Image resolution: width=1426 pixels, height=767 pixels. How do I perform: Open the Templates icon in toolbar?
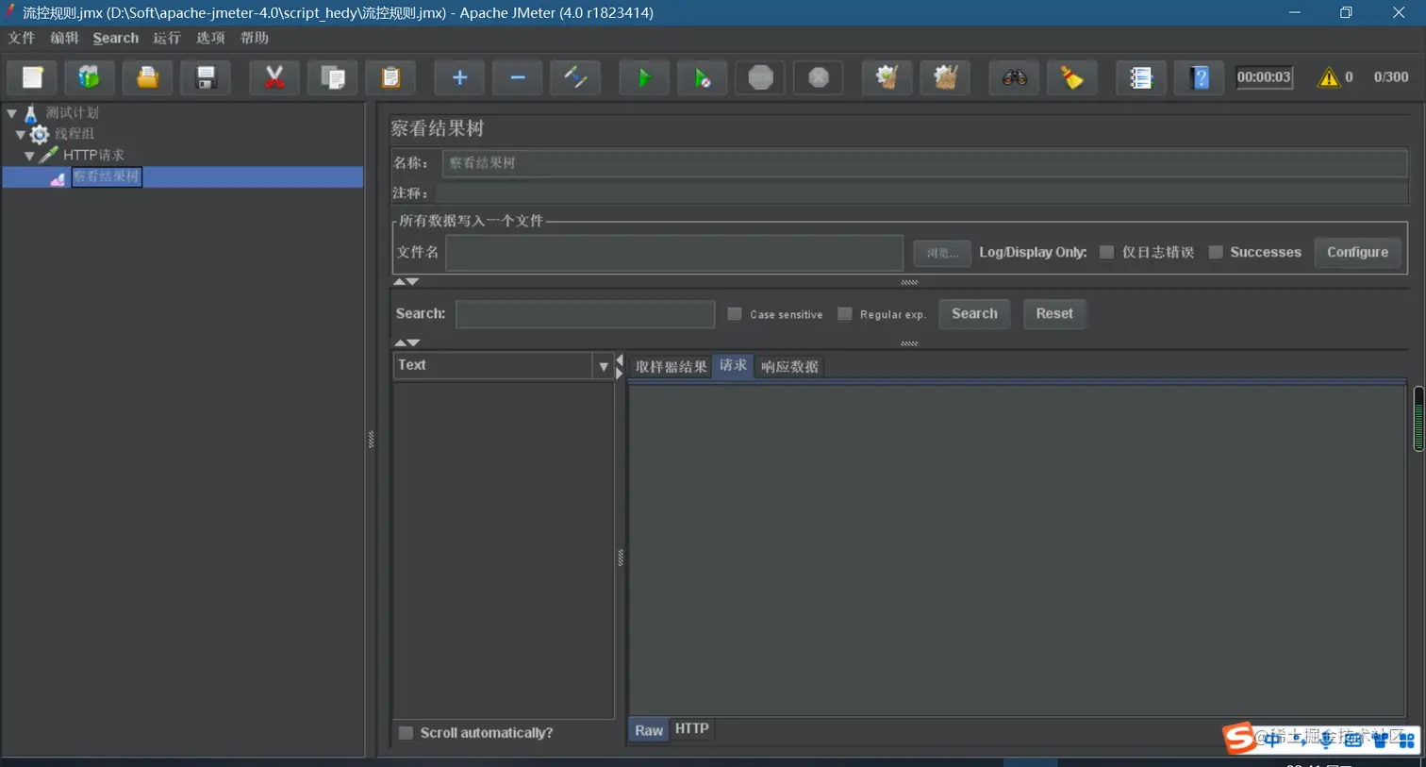point(90,77)
